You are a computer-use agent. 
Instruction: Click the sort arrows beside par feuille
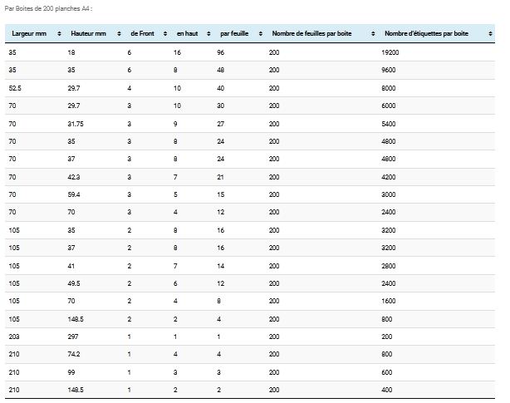click(x=261, y=33)
